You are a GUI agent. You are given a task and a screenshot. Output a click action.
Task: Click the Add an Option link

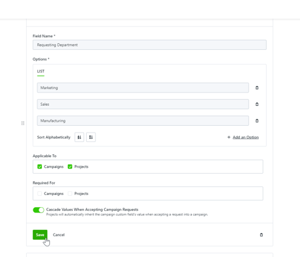(245, 137)
